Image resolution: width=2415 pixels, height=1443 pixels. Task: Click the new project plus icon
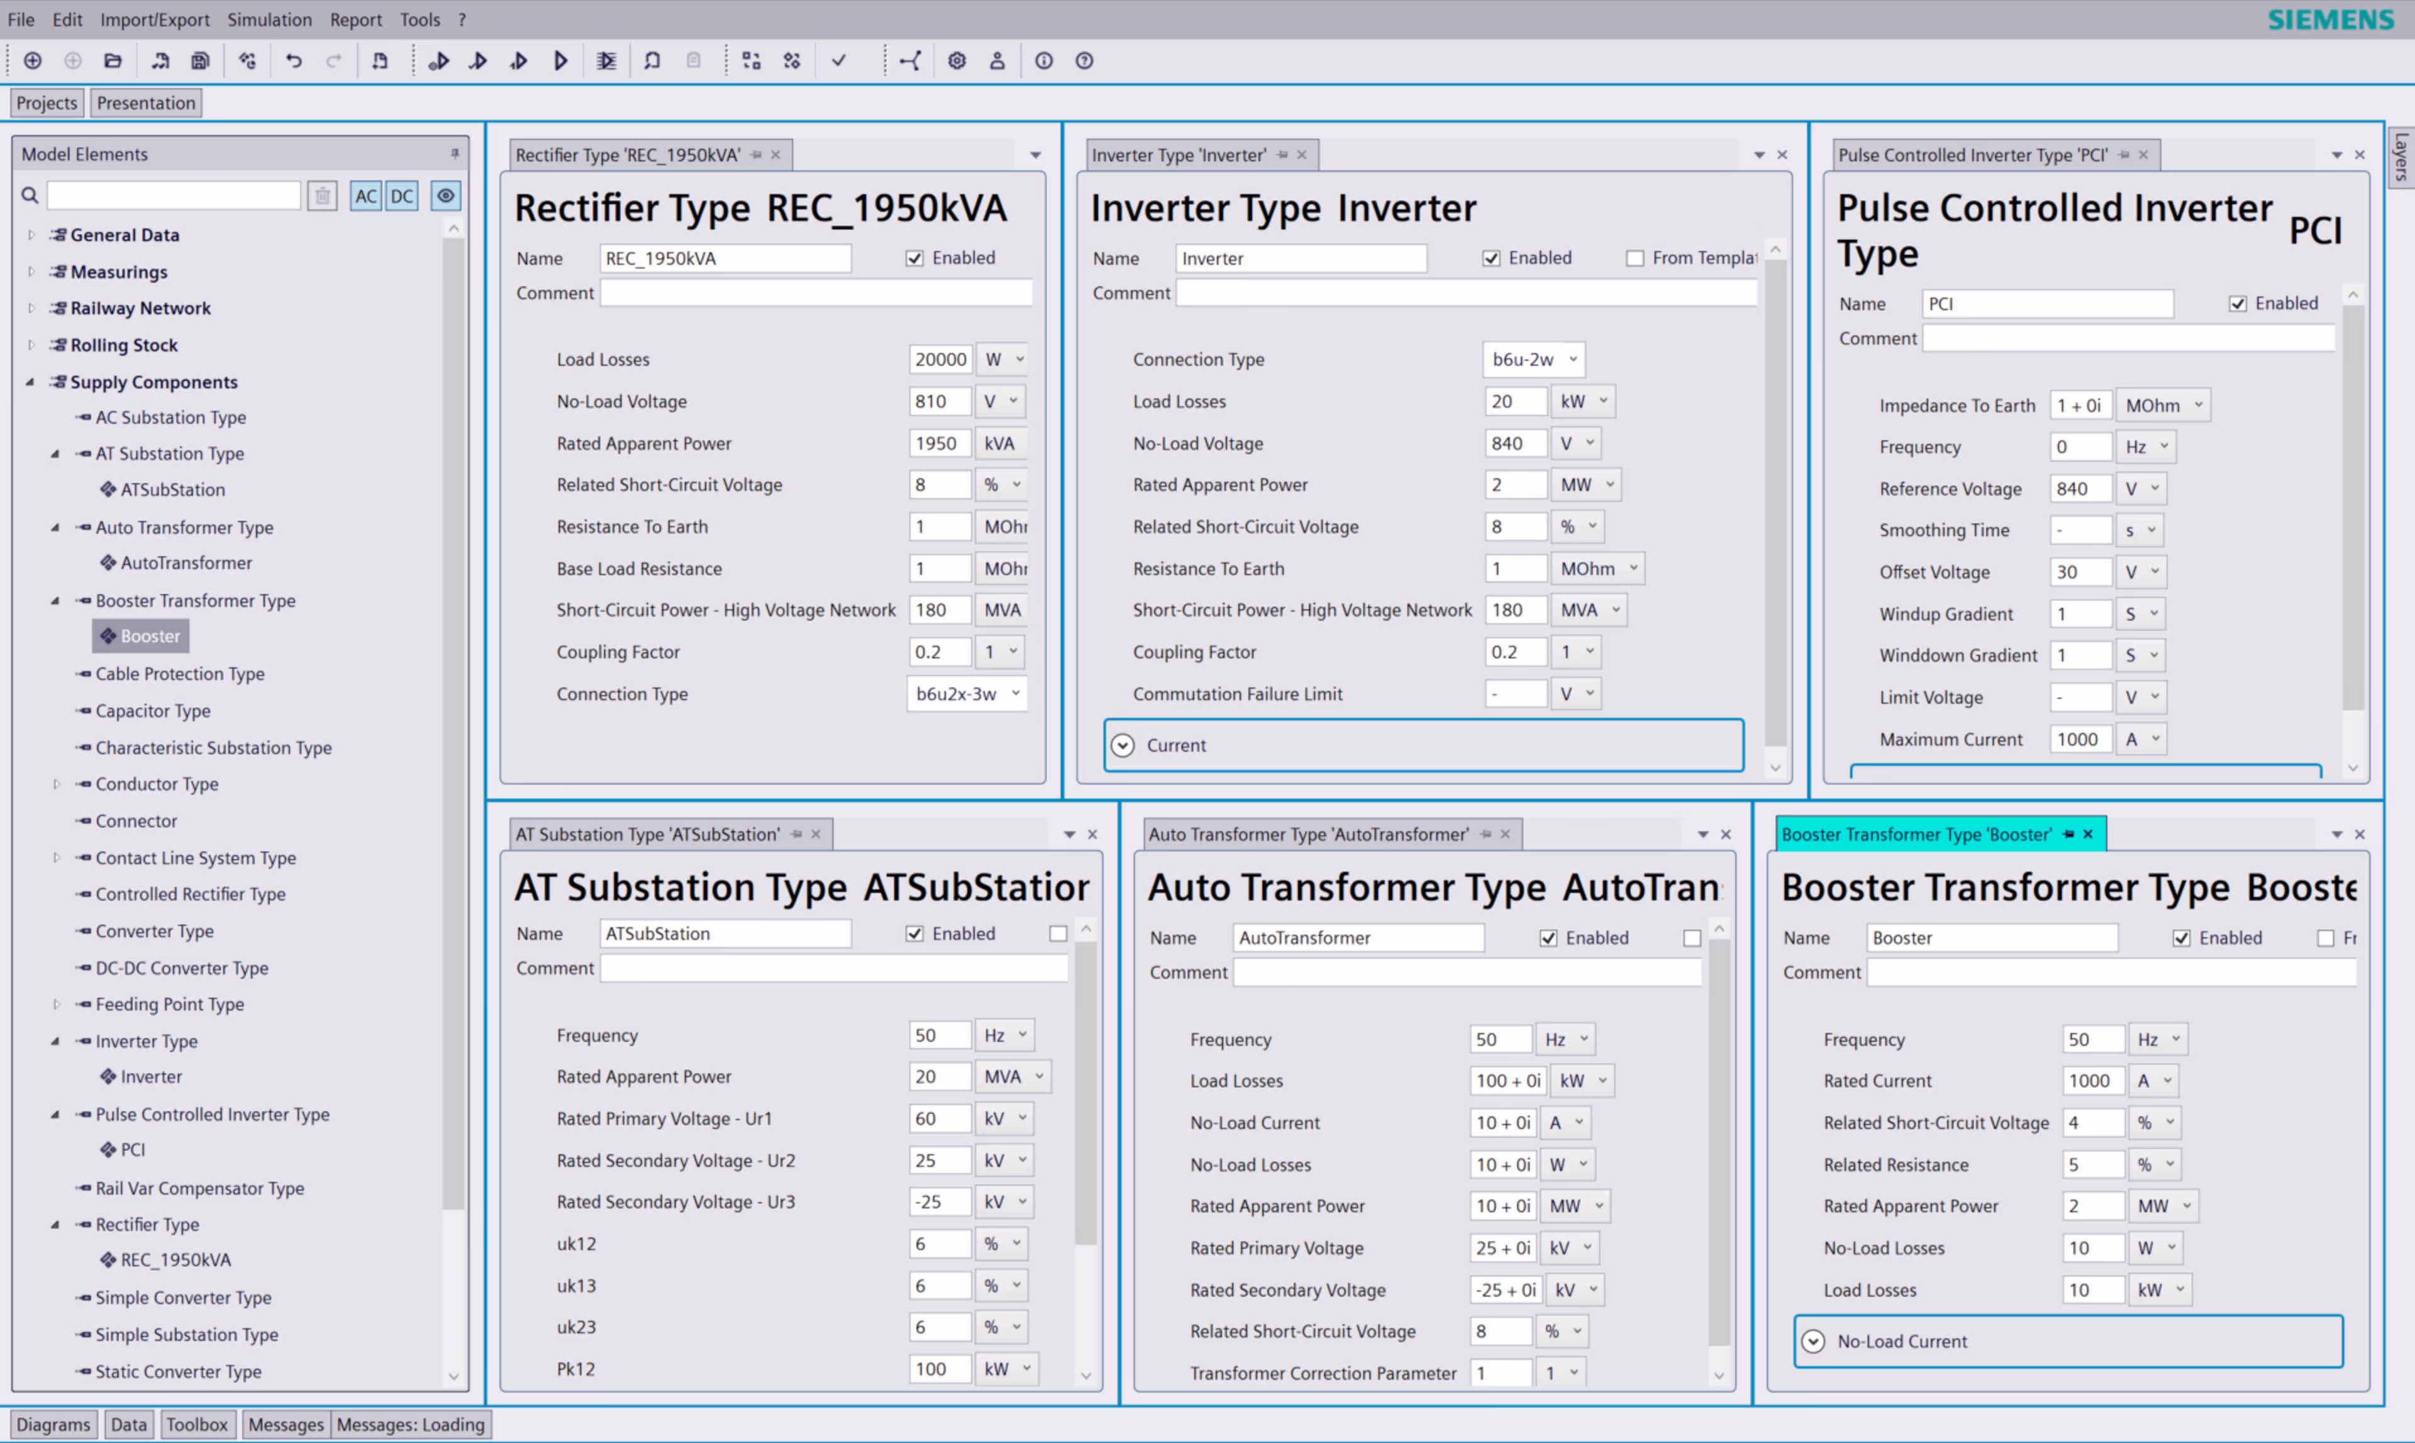click(32, 61)
